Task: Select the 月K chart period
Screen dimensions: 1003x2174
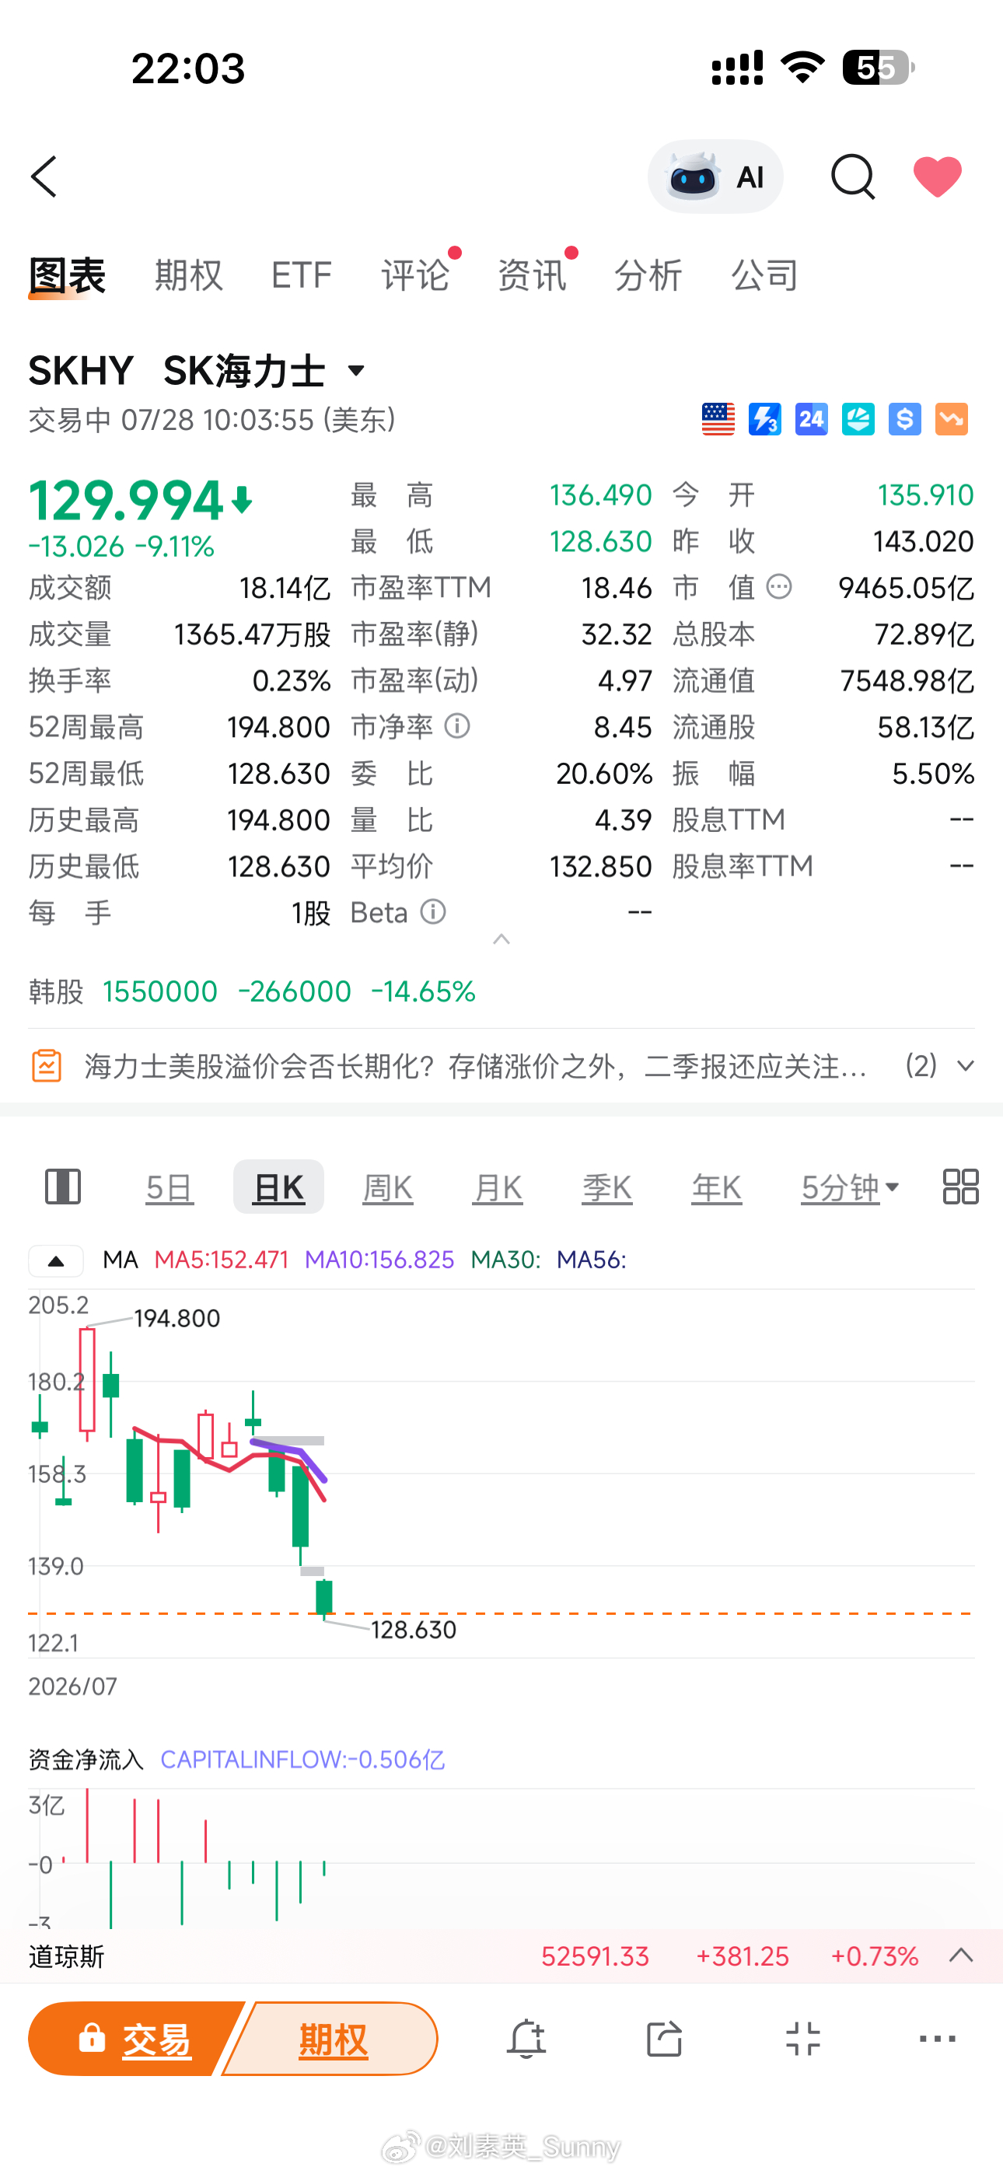Action: point(498,1187)
